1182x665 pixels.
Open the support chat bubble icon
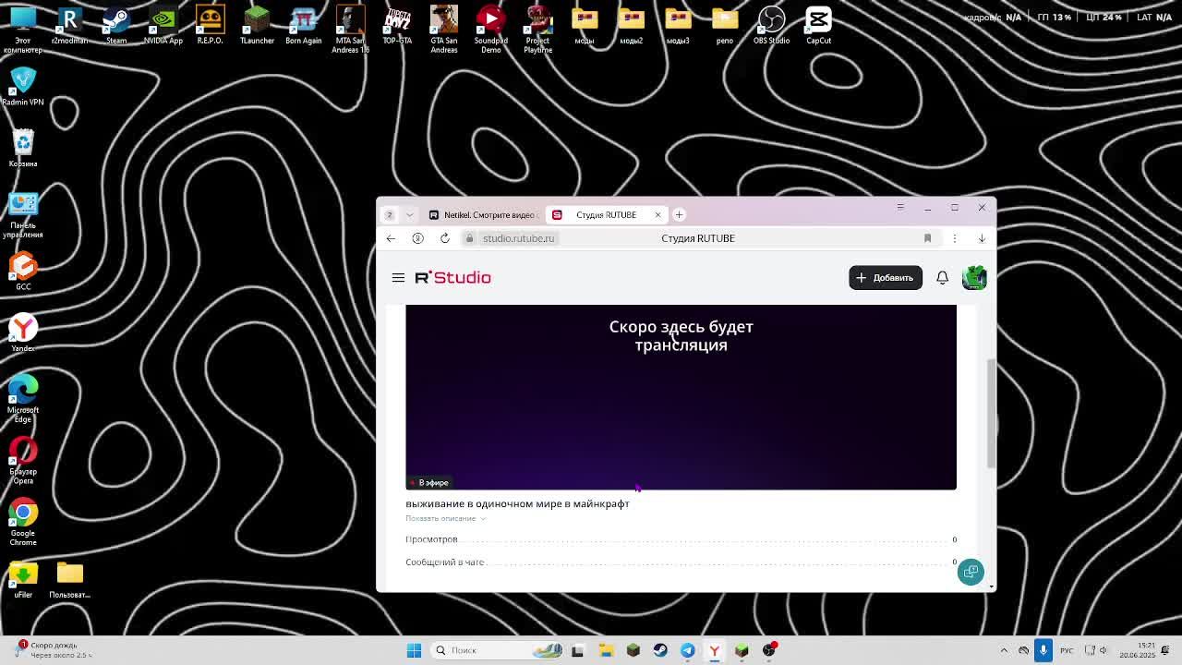pyautogui.click(x=971, y=572)
